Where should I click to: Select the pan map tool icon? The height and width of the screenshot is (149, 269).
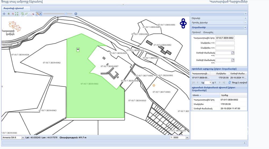[4, 14]
